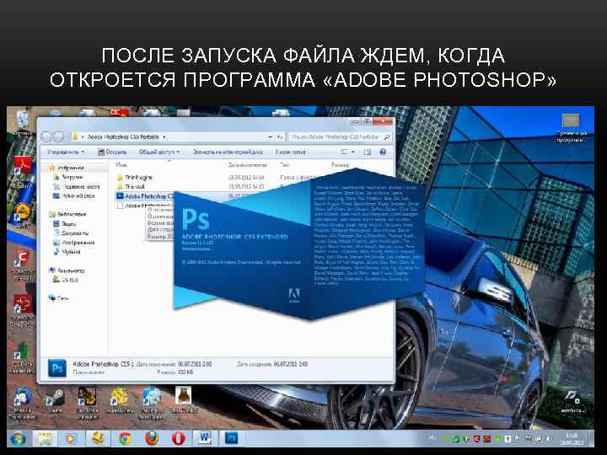Click the Windows Start orb
The width and height of the screenshot is (607, 455).
19,439
